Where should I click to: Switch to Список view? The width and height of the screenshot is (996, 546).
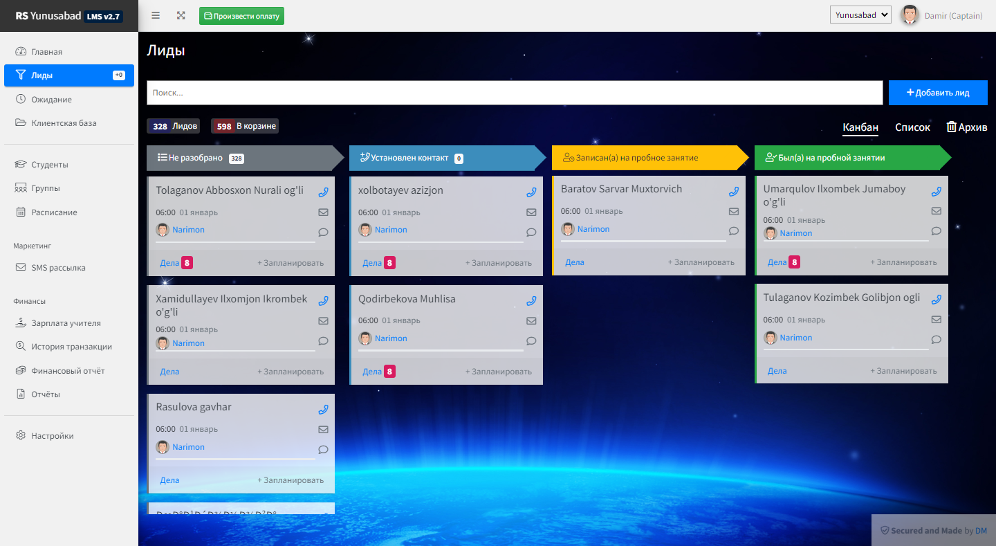point(912,127)
